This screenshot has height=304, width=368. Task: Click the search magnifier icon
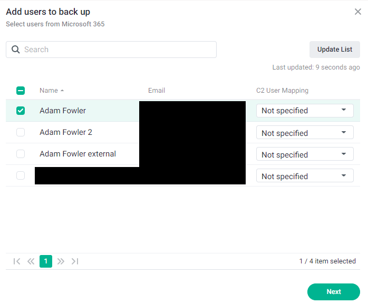[x=16, y=50]
